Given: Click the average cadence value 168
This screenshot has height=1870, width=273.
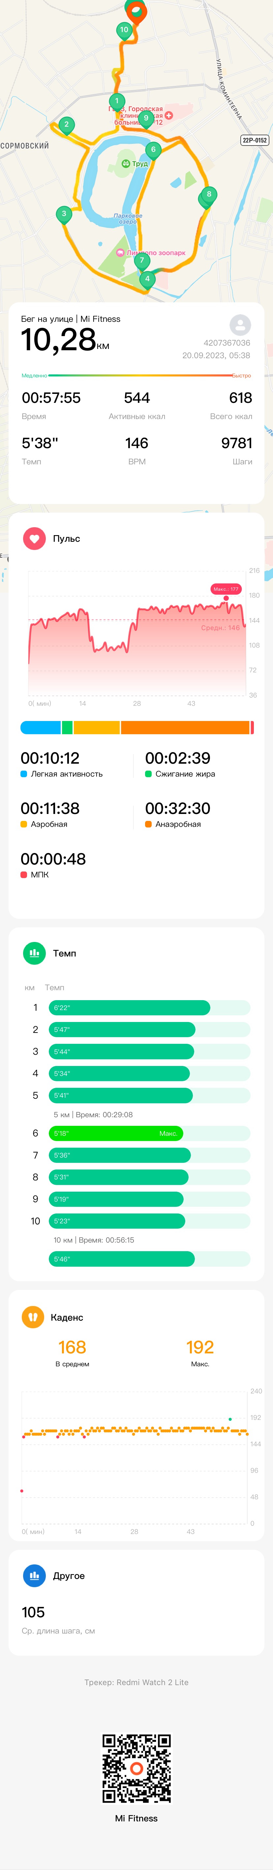Looking at the screenshot, I should coord(72,1347).
